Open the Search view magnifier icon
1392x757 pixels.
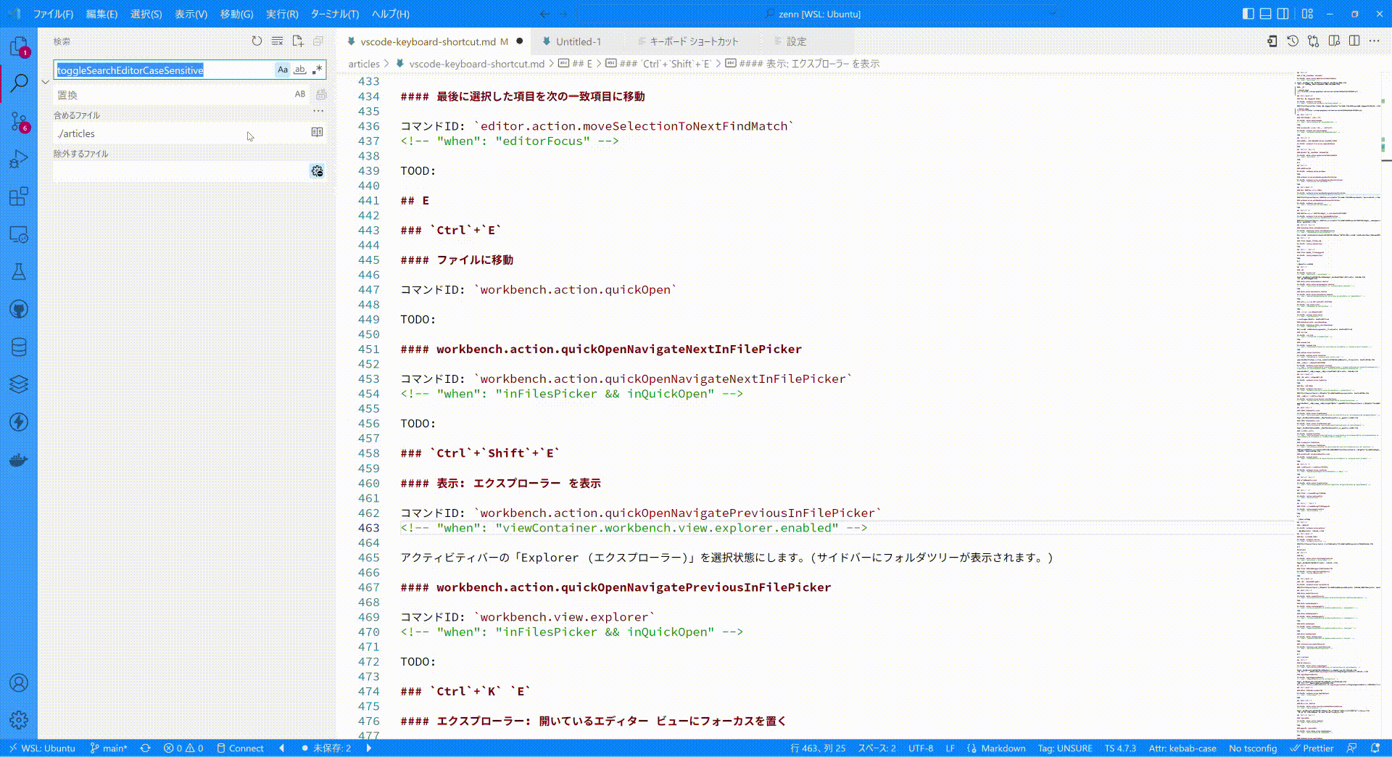click(19, 83)
